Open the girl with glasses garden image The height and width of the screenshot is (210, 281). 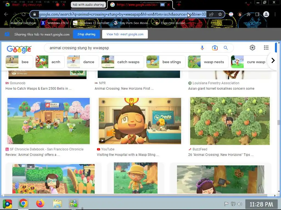pos(54,179)
